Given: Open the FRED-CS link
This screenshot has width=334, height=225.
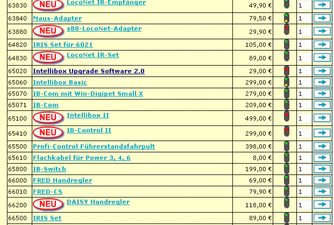Looking at the screenshot, I should (x=48, y=192).
